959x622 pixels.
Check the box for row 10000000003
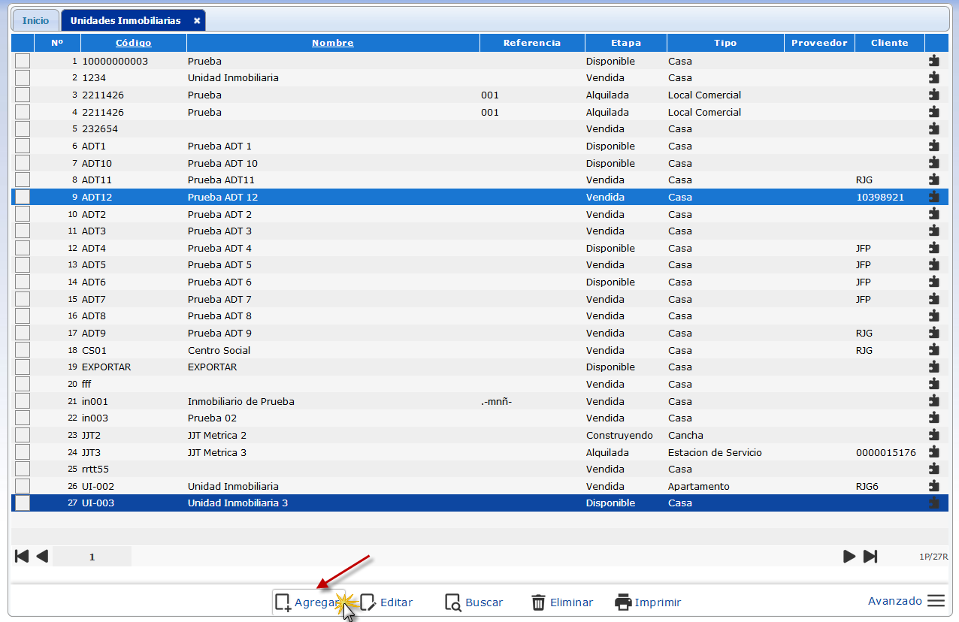click(23, 61)
